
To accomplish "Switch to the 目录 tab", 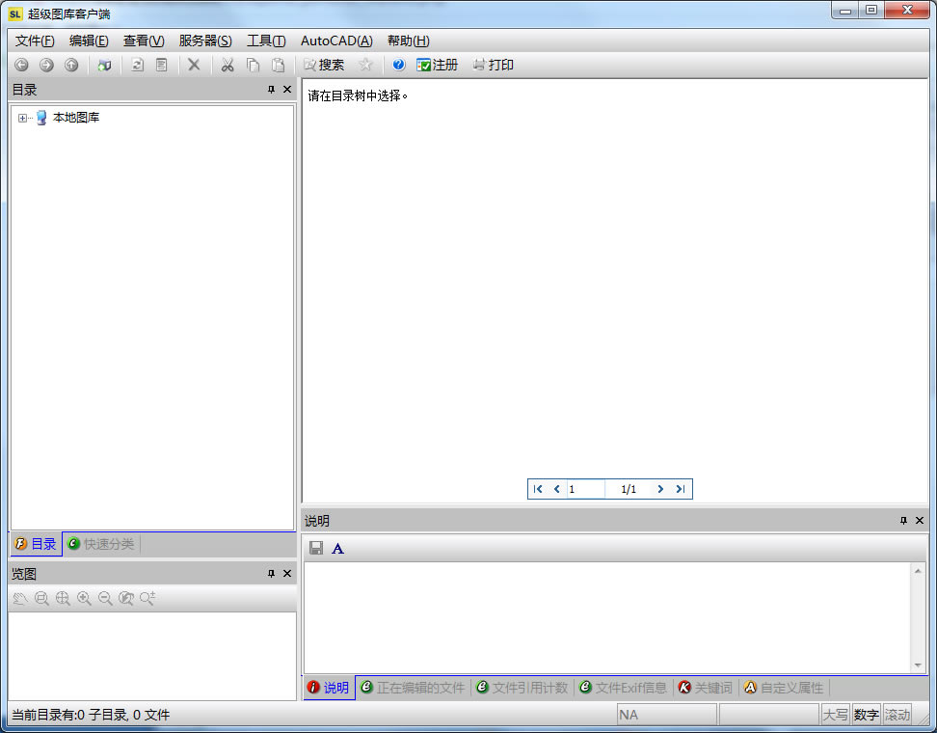I will 36,543.
